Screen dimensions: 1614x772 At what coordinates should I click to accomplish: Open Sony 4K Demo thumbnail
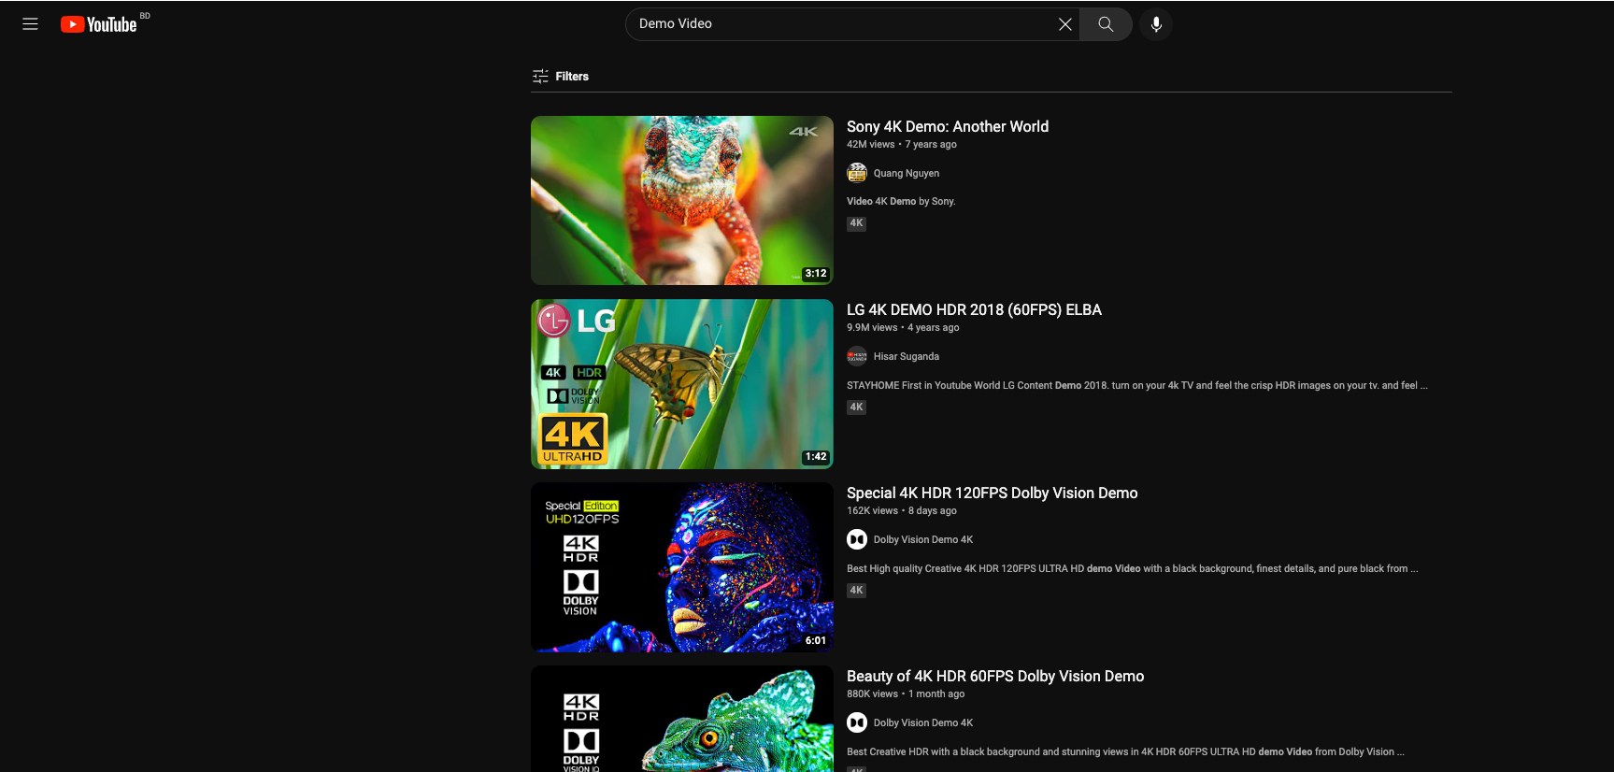(x=682, y=200)
